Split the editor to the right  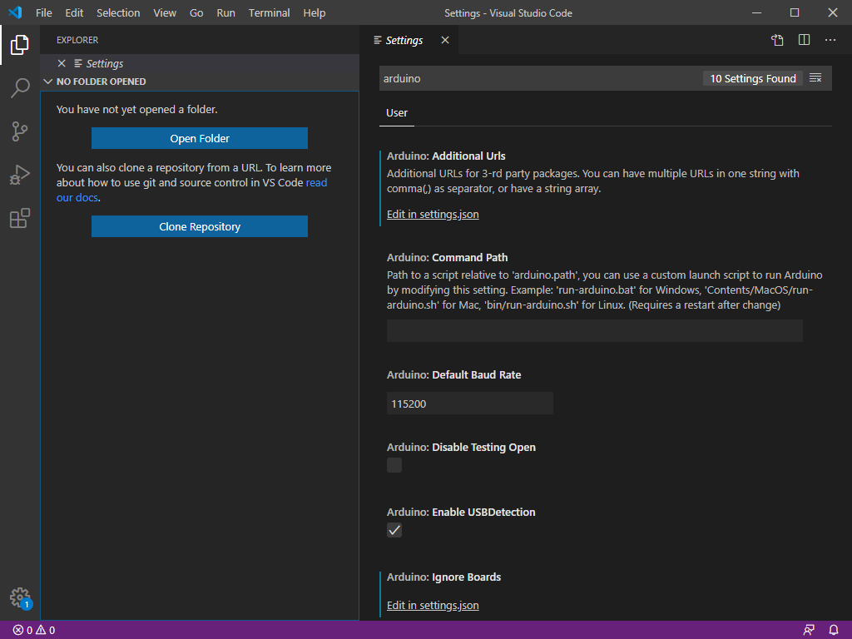[805, 40]
